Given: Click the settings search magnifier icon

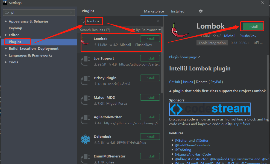Looking at the screenshot, I should [x=7, y=13].
